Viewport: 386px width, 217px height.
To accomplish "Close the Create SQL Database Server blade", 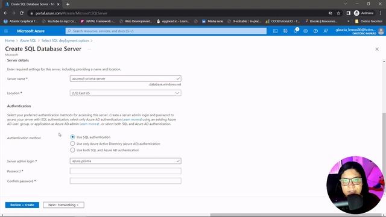I will coord(377,49).
